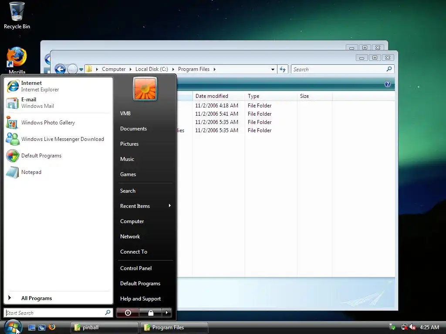
Task: Click the Windows Start orb
Action: [13, 327]
